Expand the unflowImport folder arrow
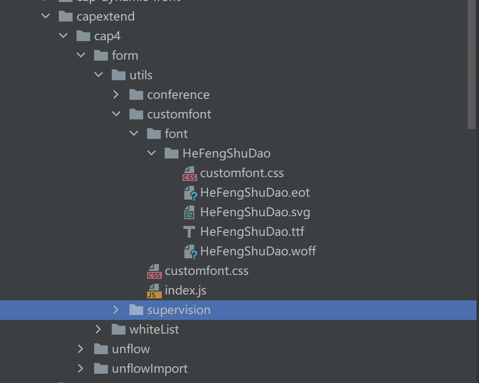Screen dimensions: 479x383 tap(81, 369)
